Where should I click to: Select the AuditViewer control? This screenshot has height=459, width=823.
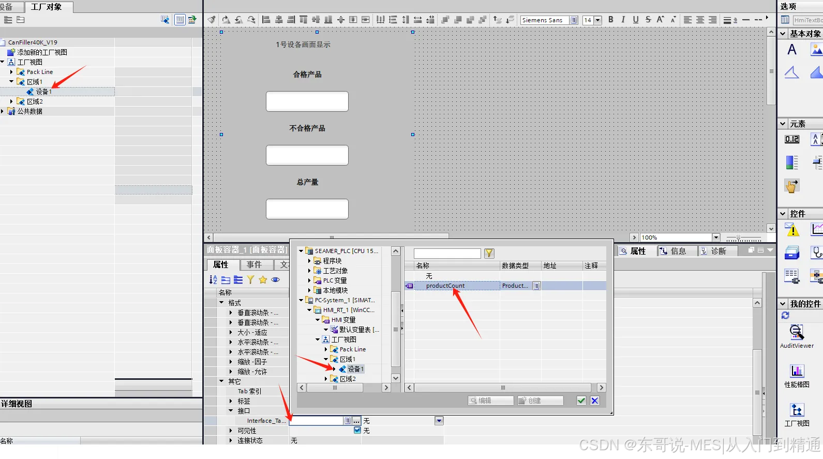point(797,336)
